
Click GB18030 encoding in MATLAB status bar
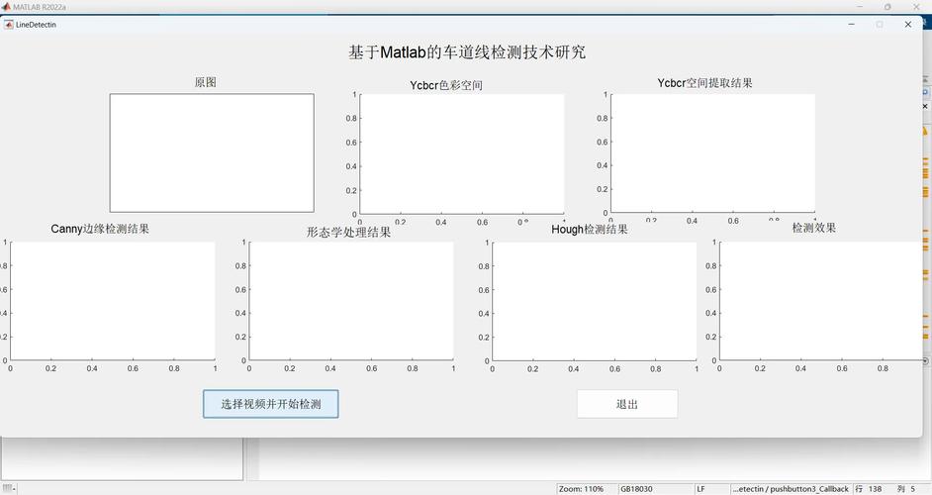coord(636,489)
